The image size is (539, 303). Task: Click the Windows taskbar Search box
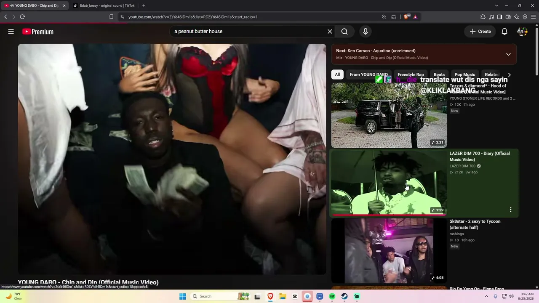click(x=220, y=296)
